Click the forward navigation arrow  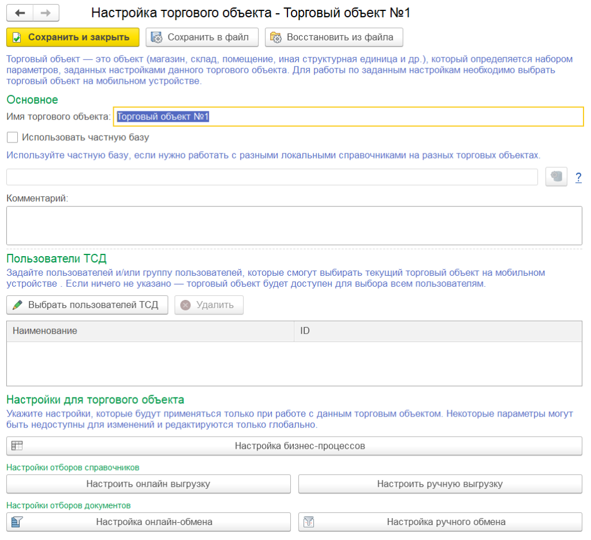(46, 13)
